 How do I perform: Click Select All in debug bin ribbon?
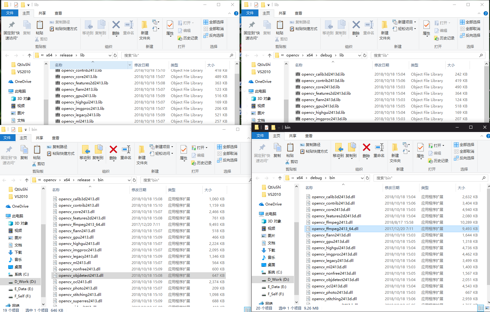(x=464, y=144)
